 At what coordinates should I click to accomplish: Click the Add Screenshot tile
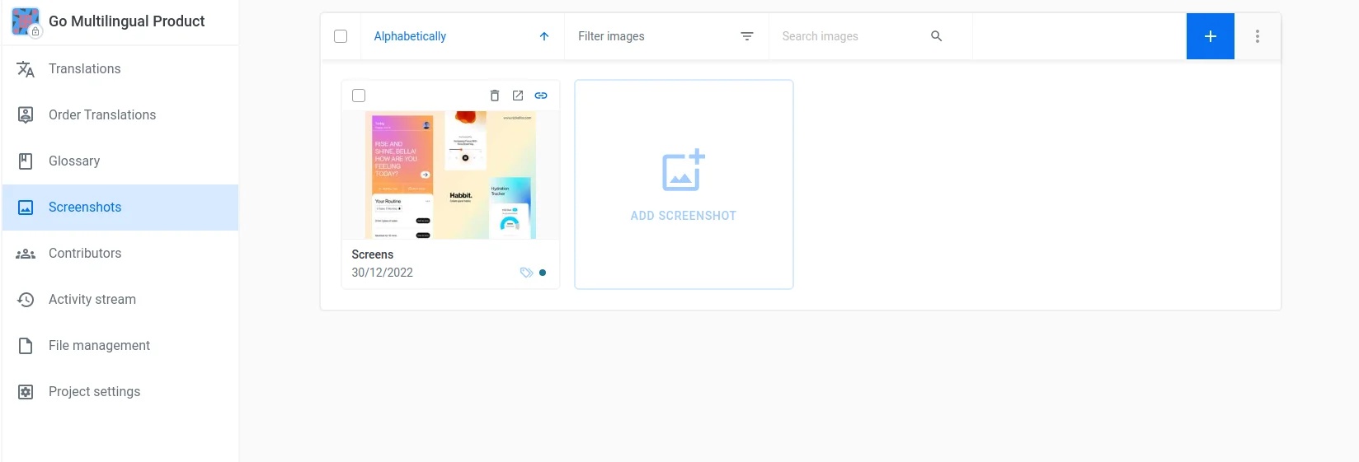click(684, 184)
